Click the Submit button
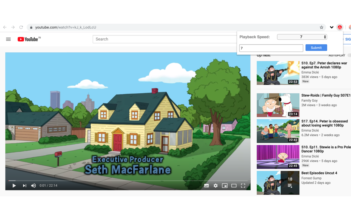 pyautogui.click(x=316, y=48)
